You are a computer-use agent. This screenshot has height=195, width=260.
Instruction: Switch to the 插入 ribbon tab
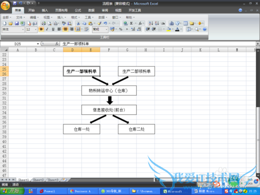click(45, 10)
